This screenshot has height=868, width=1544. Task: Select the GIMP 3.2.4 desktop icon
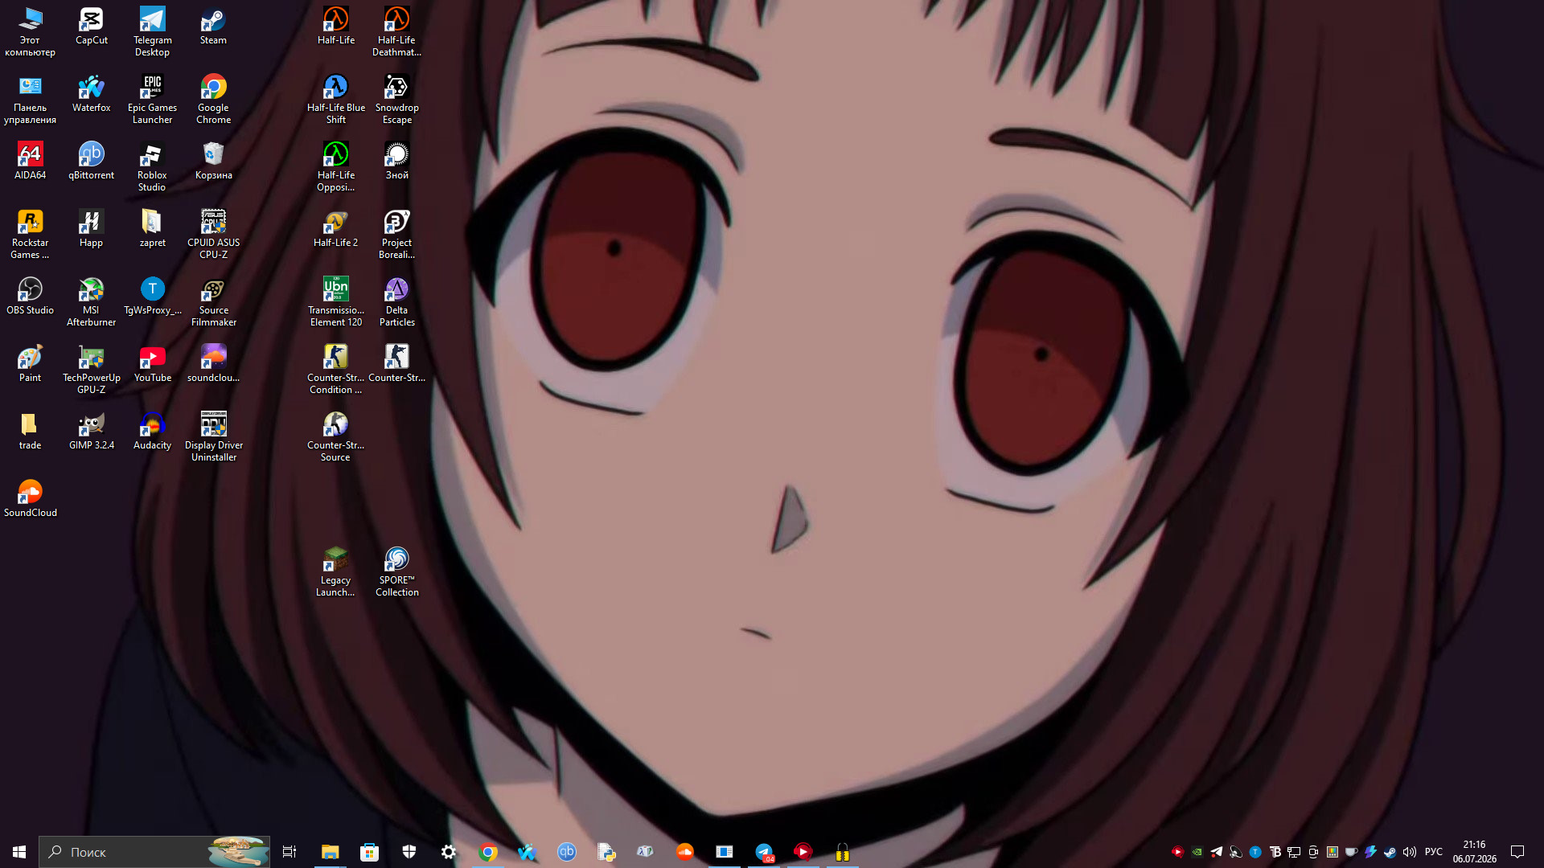91,432
